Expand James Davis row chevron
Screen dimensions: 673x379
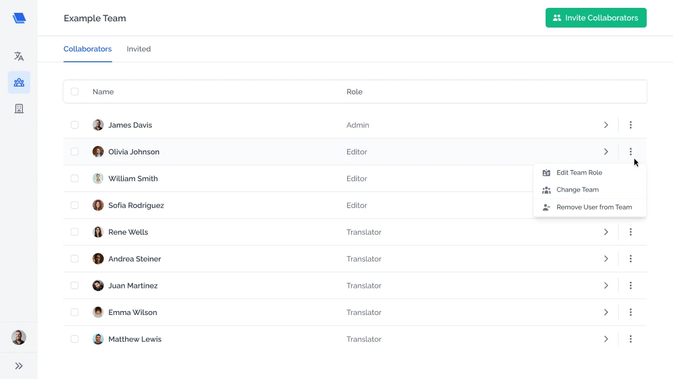coord(606,125)
